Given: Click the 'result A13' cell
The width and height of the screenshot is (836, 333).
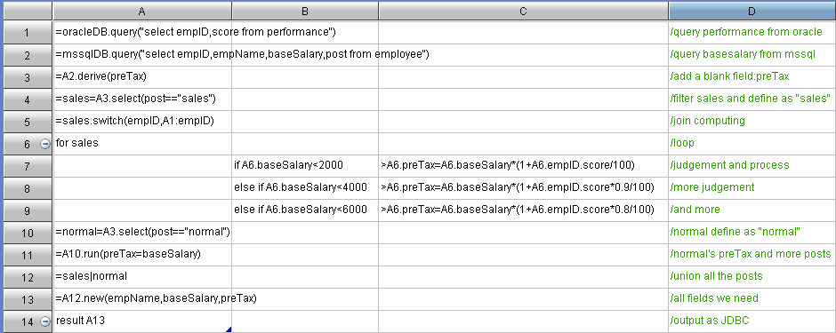Looking at the screenshot, I should coord(141,321).
